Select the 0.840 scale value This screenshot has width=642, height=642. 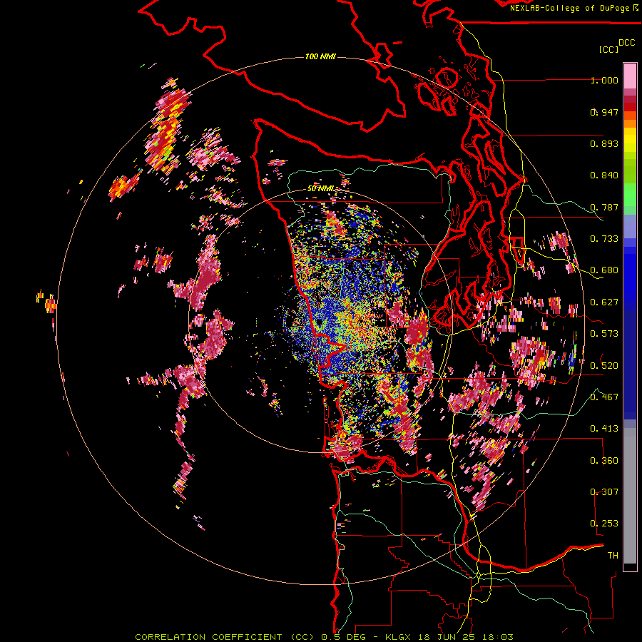604,175
